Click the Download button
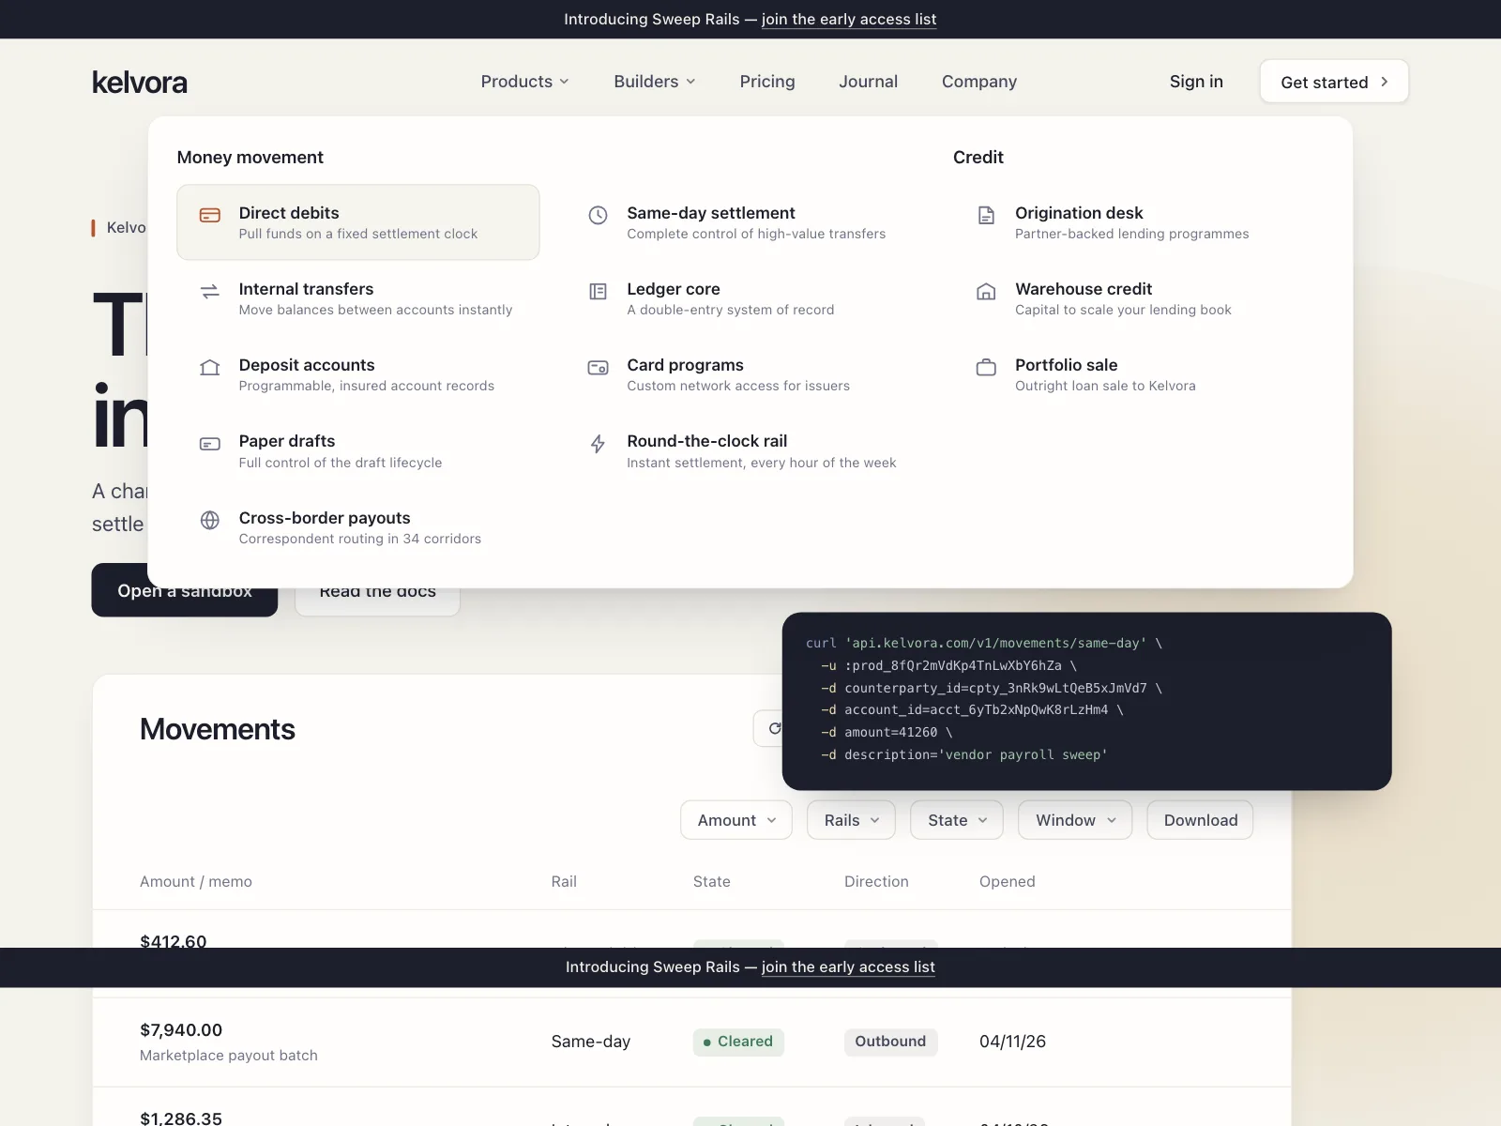Viewport: 1501px width, 1126px height. click(1200, 820)
